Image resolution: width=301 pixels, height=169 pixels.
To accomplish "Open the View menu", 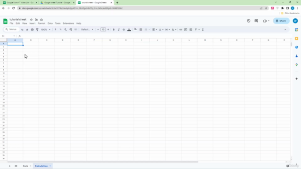I will 24,23.
